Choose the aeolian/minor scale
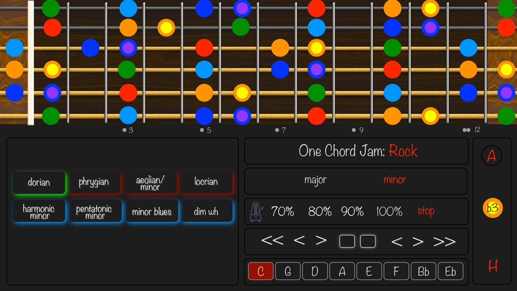This screenshot has width=517, height=291. pyautogui.click(x=150, y=182)
